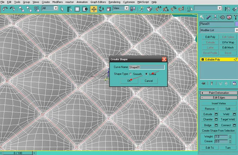Viewport: 238px width, 155px height.
Task: Click Create Shape From Selection button
Action: (x=218, y=131)
